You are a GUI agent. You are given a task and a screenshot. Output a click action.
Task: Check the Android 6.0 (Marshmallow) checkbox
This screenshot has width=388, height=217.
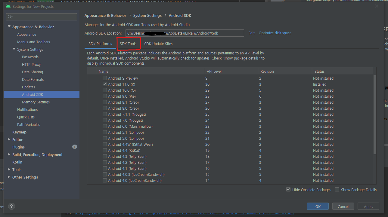click(x=105, y=126)
